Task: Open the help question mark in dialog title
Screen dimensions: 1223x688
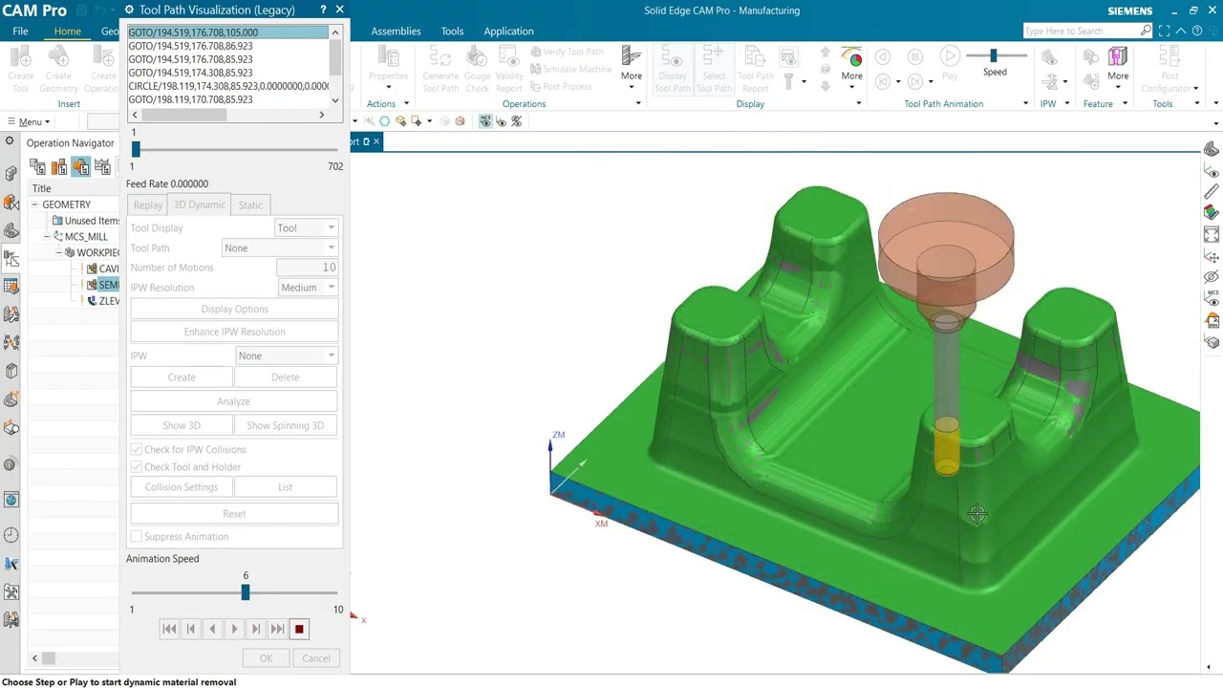Action: tap(323, 10)
